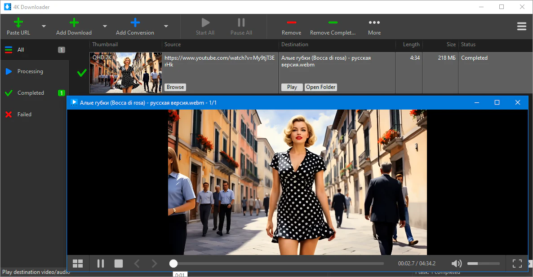Open the More options toolbar icon
533x277 pixels.
tap(374, 23)
